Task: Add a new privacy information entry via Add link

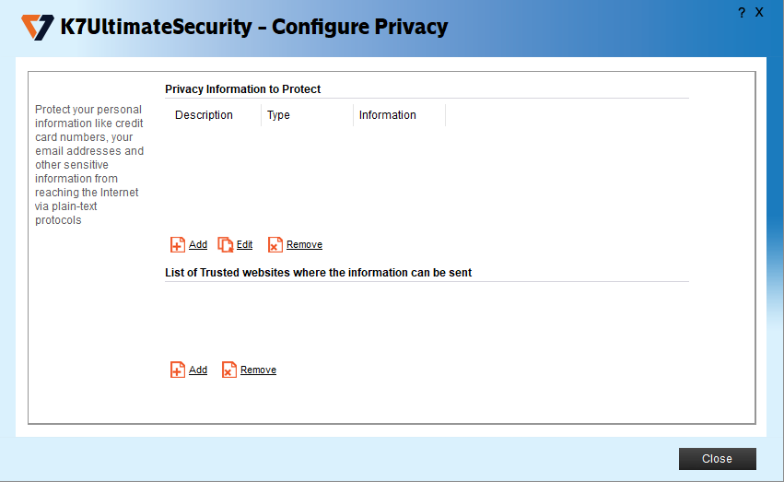Action: [x=198, y=245]
